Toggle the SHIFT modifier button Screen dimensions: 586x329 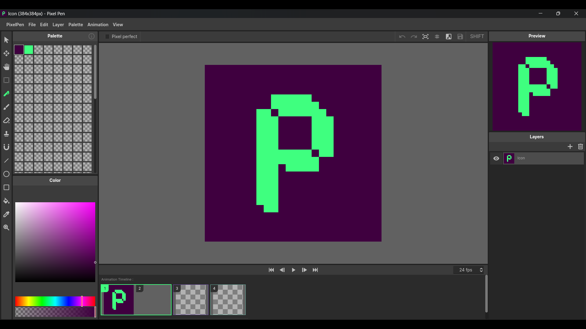click(x=477, y=37)
